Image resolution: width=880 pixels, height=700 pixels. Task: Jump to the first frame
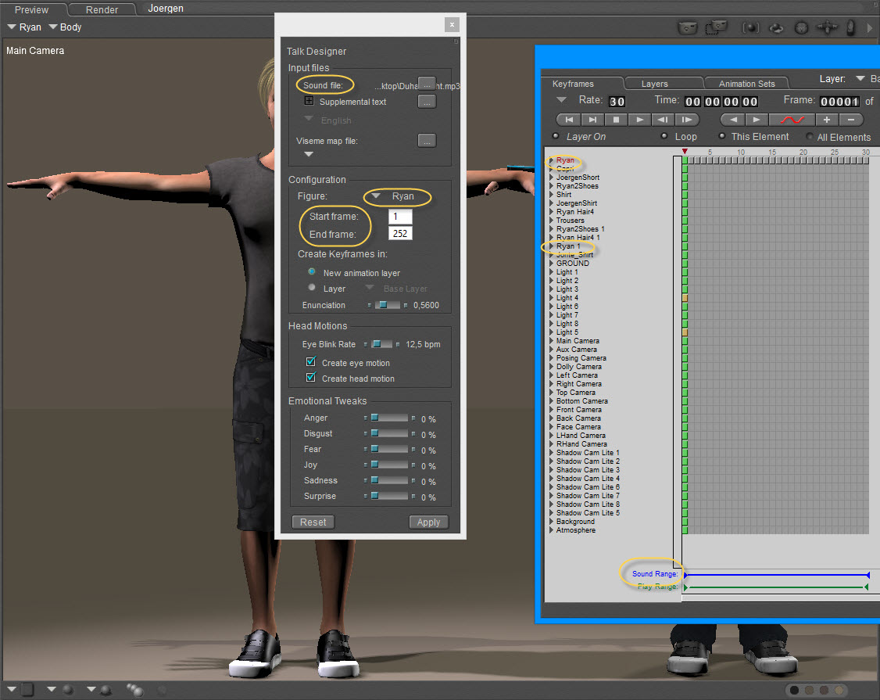tap(568, 120)
